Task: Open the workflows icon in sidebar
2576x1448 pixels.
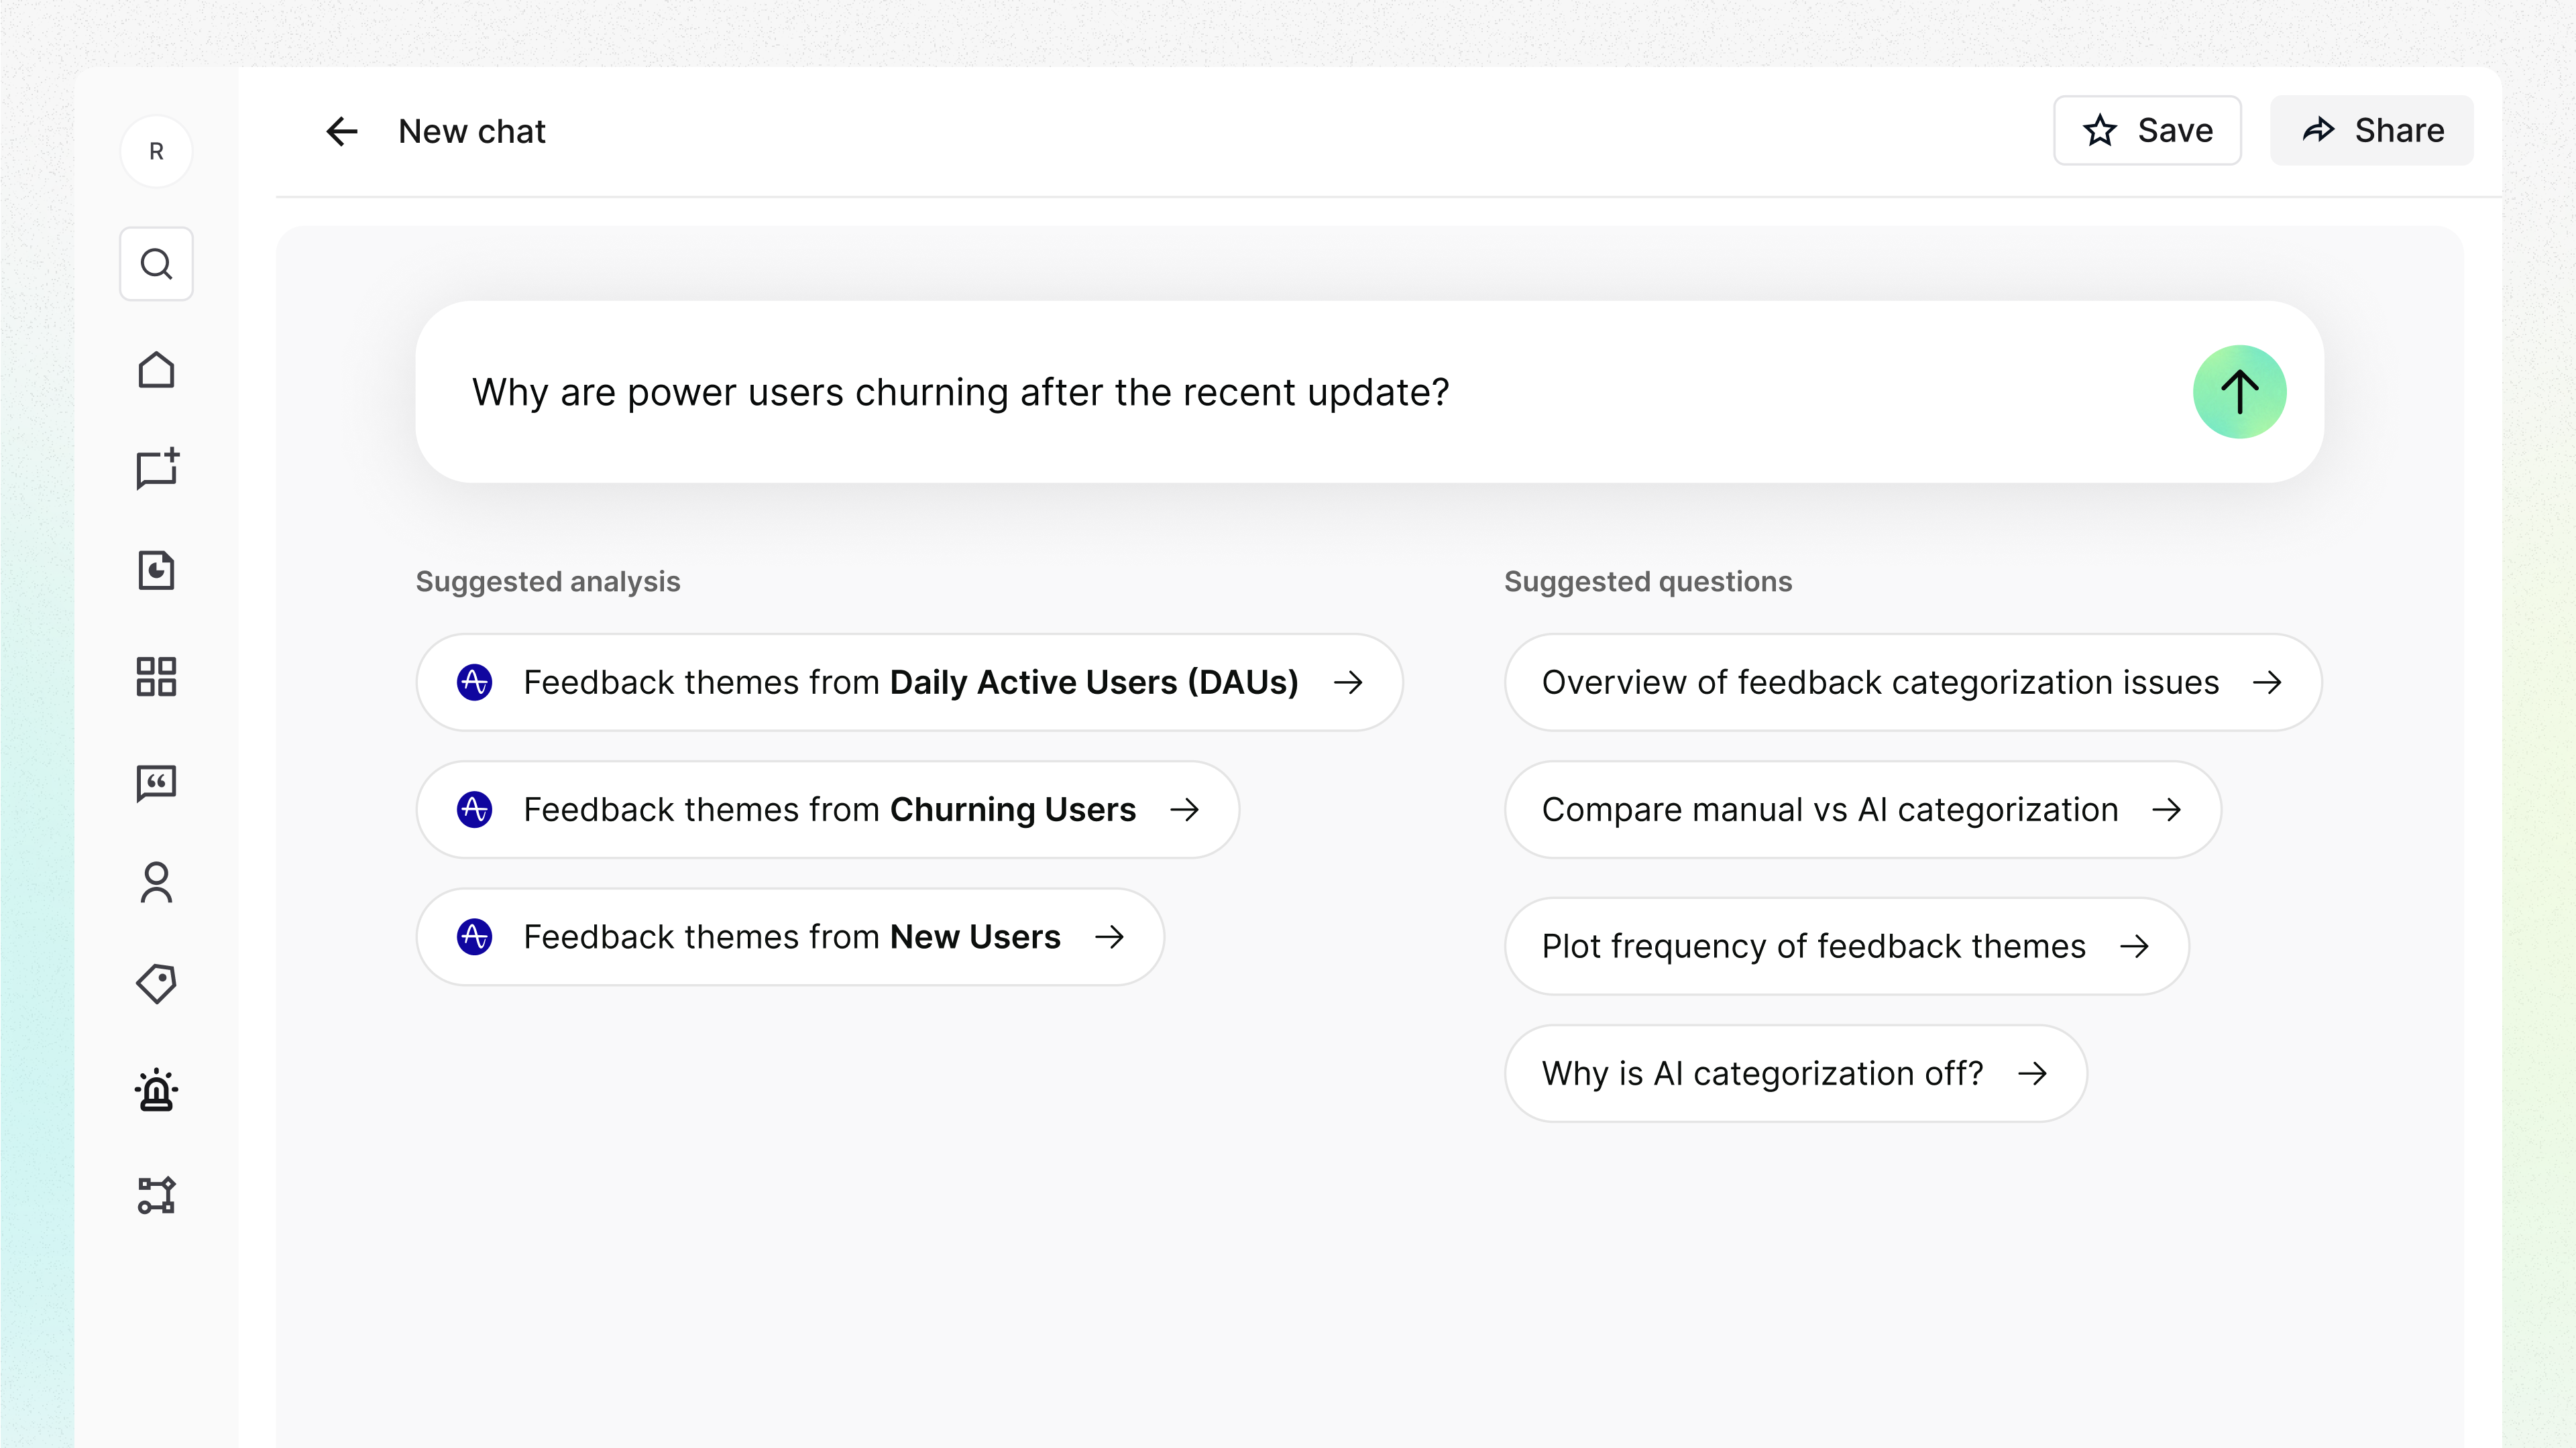Action: point(156,1195)
